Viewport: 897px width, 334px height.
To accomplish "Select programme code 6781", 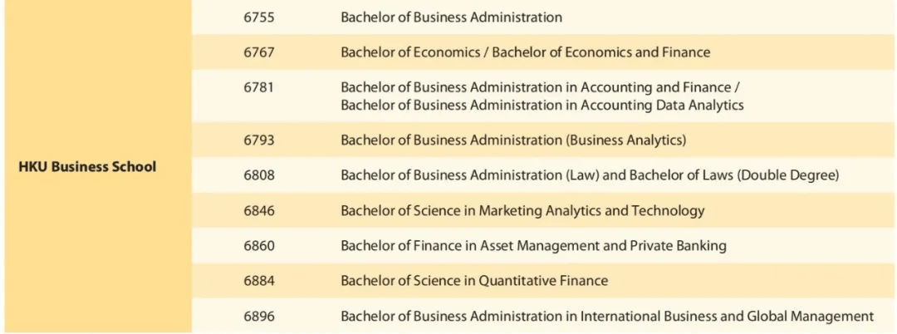I will [x=259, y=87].
